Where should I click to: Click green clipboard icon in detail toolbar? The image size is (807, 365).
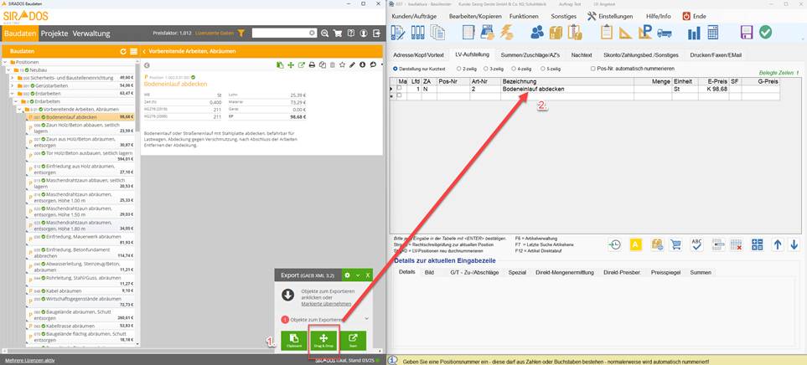click(280, 64)
